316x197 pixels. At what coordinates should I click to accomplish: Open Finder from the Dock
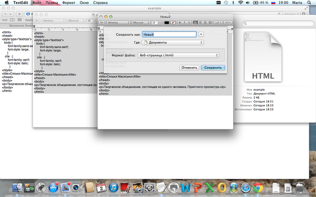(17, 188)
